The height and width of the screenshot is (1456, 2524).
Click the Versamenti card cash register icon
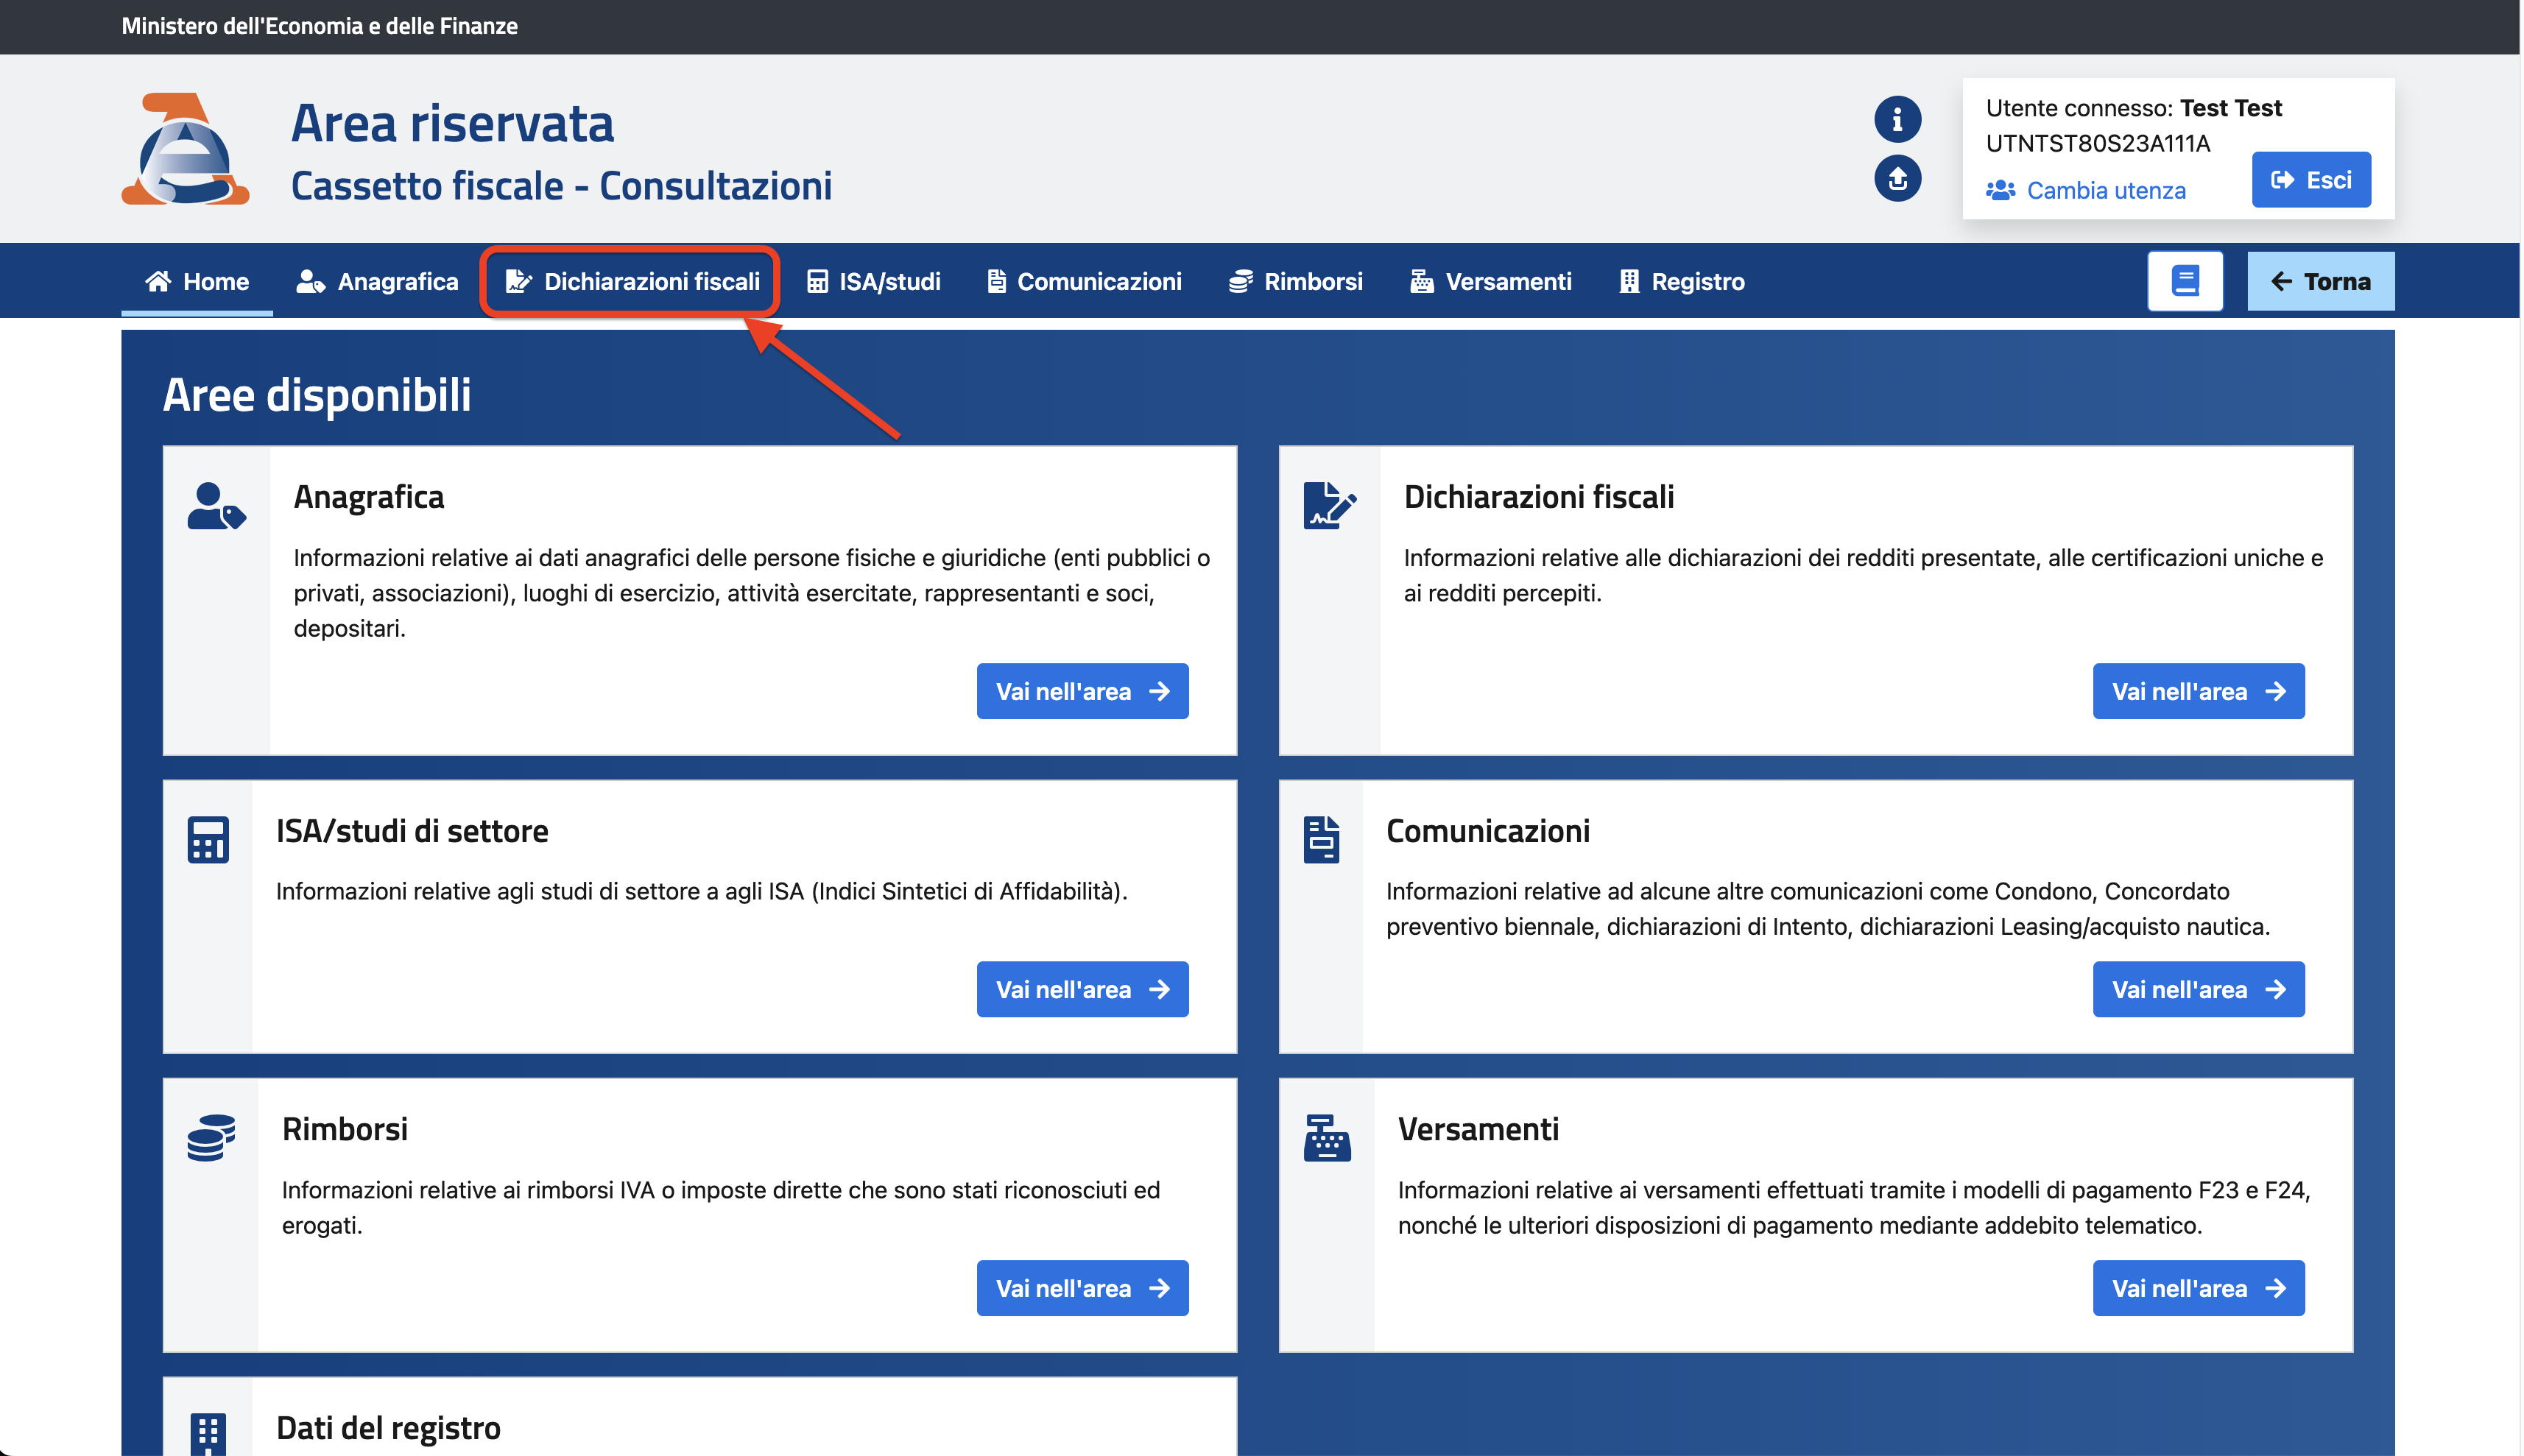pyautogui.click(x=1327, y=1137)
